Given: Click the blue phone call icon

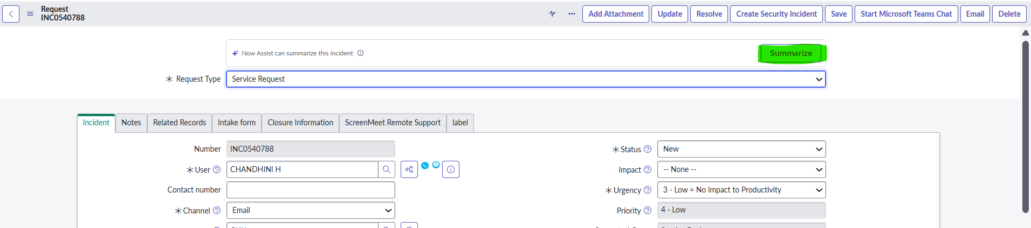Looking at the screenshot, I should [x=425, y=166].
